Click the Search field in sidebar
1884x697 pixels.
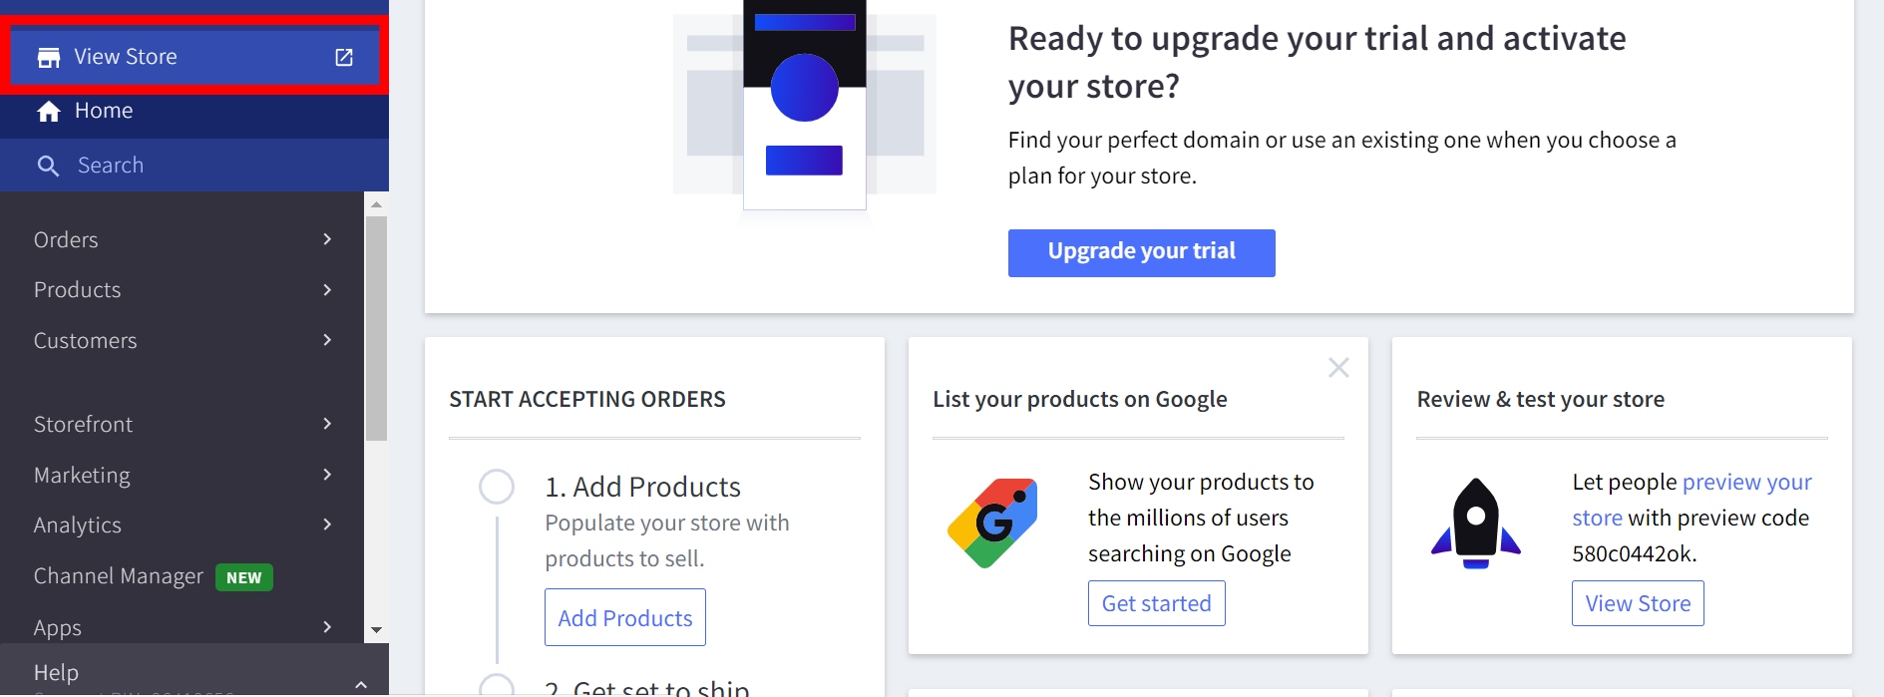[199, 166]
